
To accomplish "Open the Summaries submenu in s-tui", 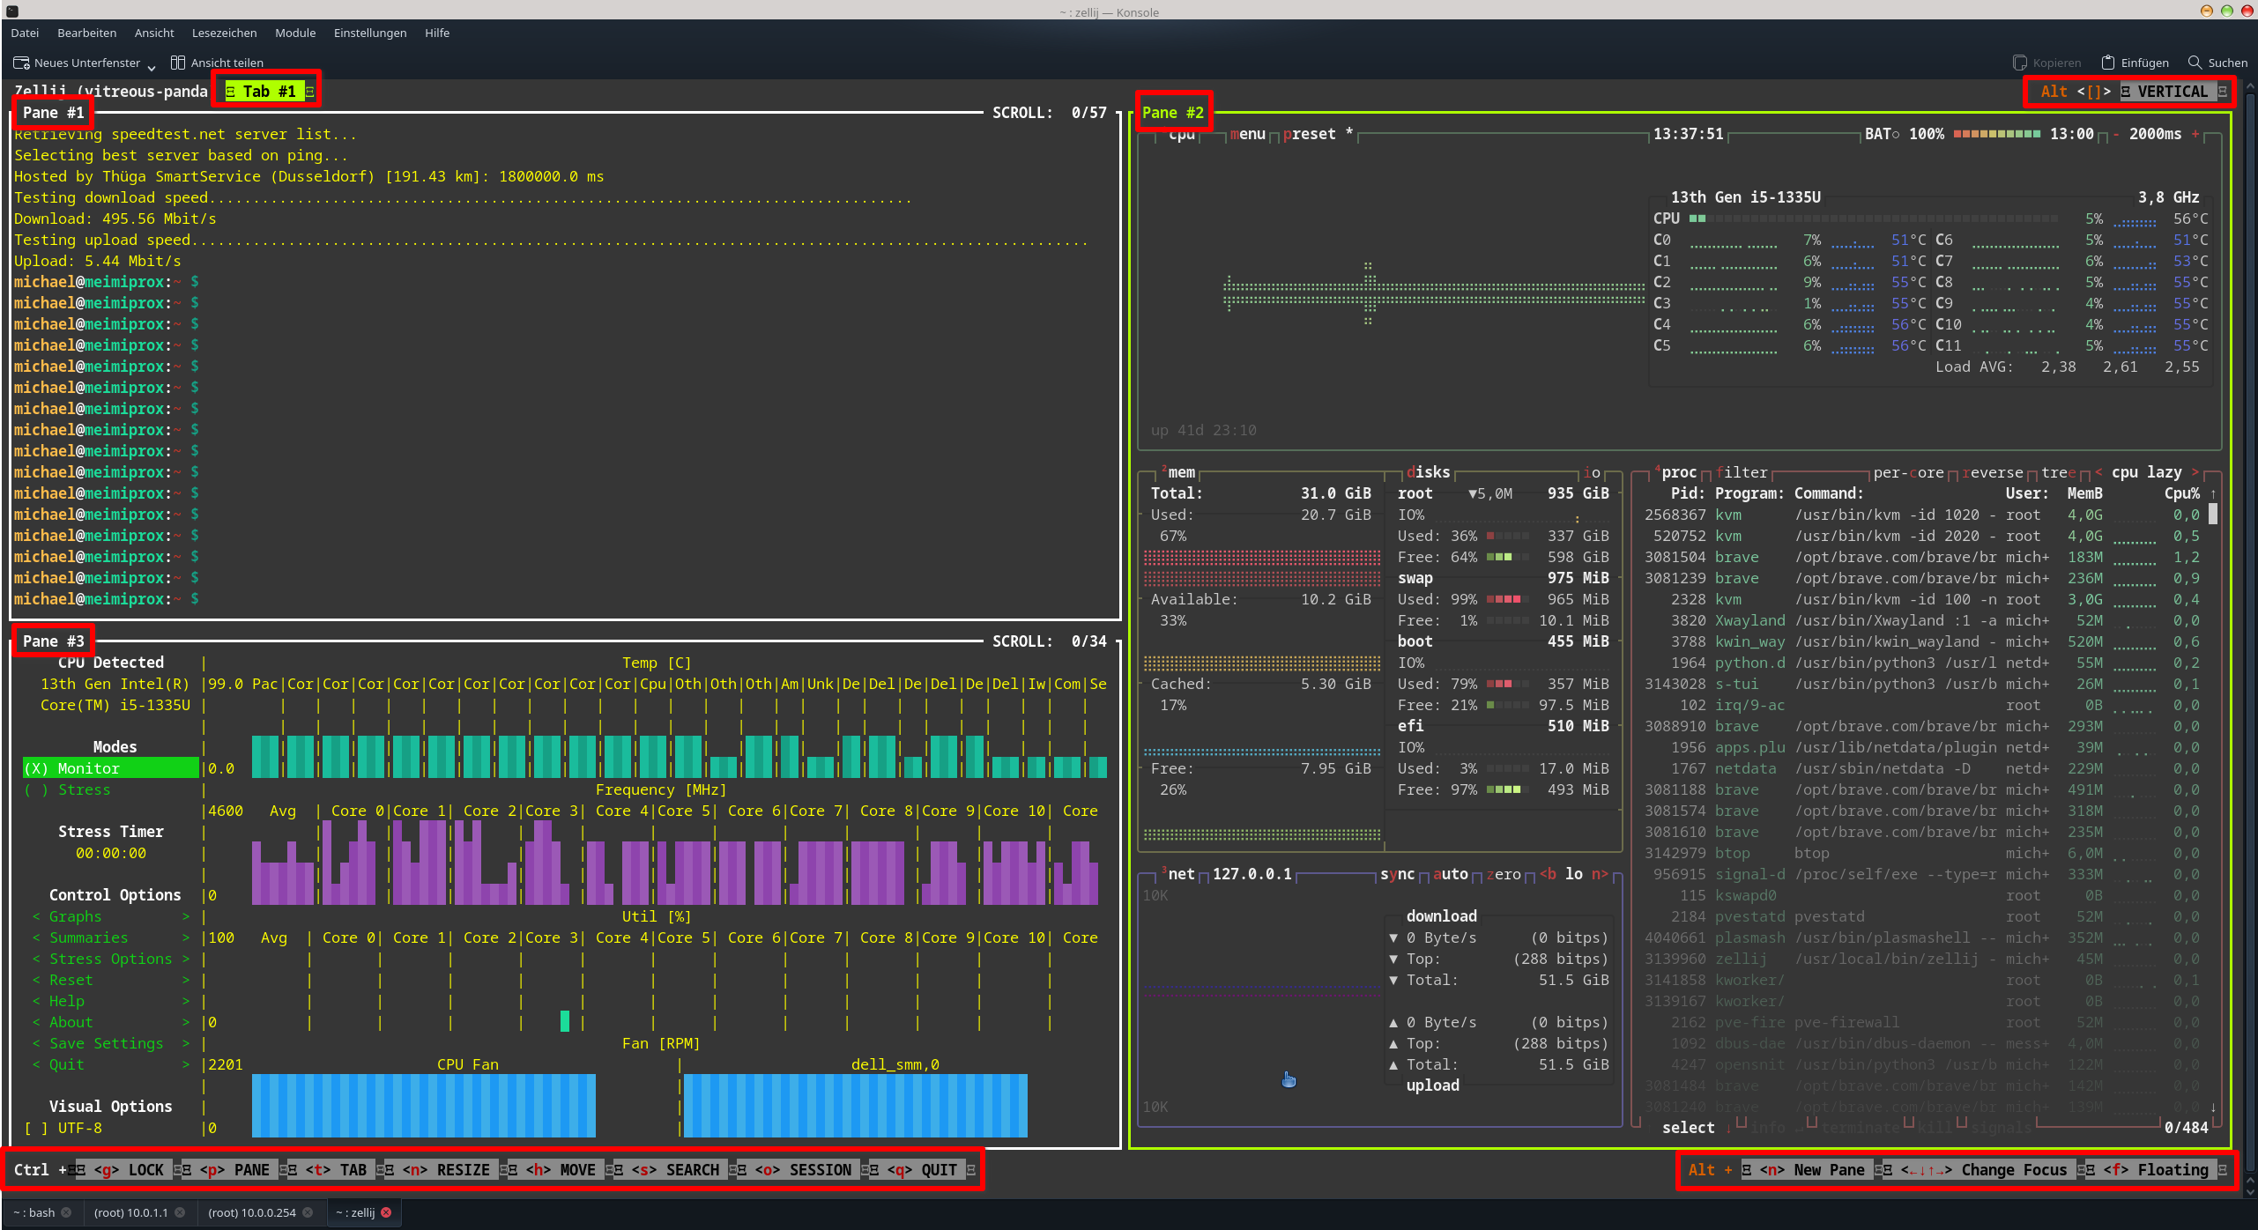I will tap(111, 937).
